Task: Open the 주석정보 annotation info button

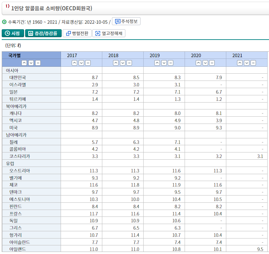Action: pos(126,21)
